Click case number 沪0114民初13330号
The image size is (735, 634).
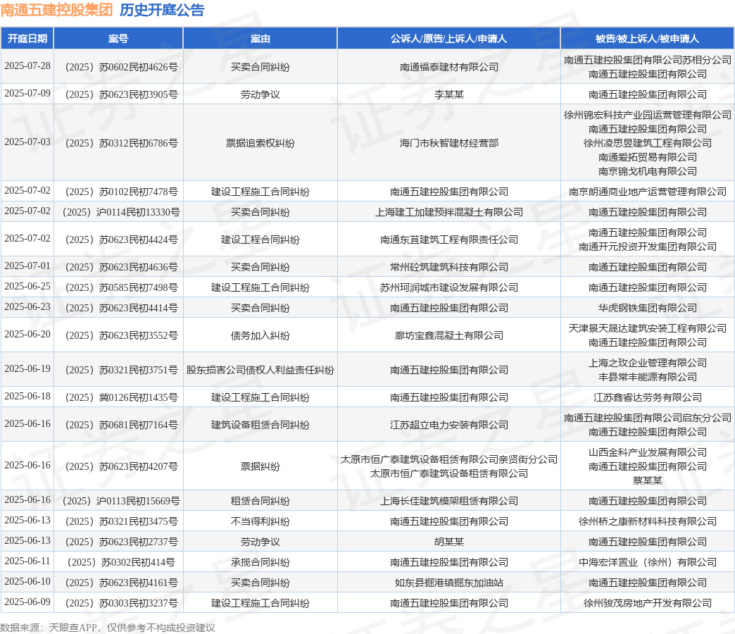[121, 212]
